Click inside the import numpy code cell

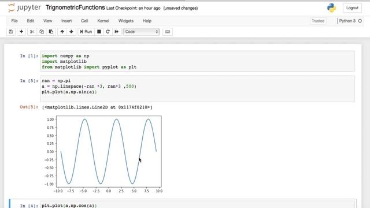(x=197, y=61)
